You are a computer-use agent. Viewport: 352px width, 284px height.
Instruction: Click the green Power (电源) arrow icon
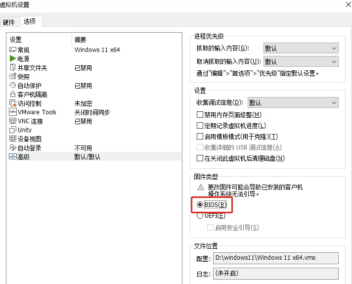[12, 59]
